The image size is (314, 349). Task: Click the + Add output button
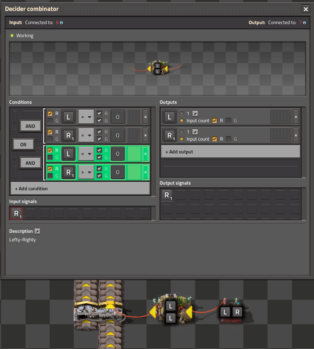230,152
